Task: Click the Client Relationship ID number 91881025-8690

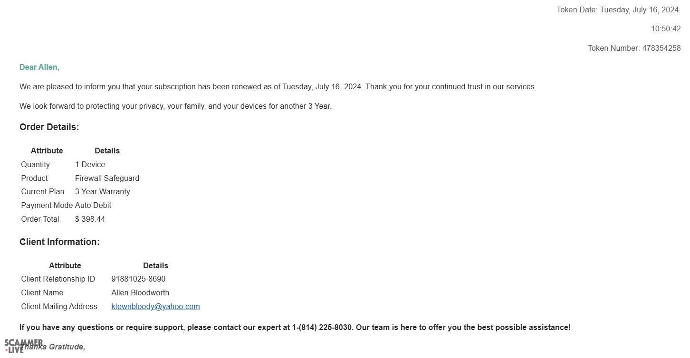Action: tap(138, 279)
